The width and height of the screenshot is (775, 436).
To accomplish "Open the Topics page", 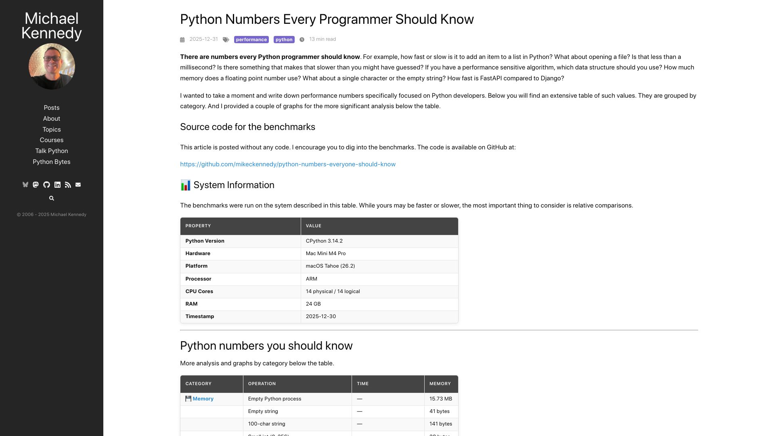I will 52,129.
